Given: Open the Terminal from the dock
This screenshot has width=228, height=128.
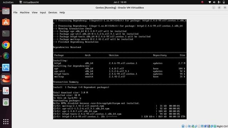Looking at the screenshot, I should (x=6, y=33).
